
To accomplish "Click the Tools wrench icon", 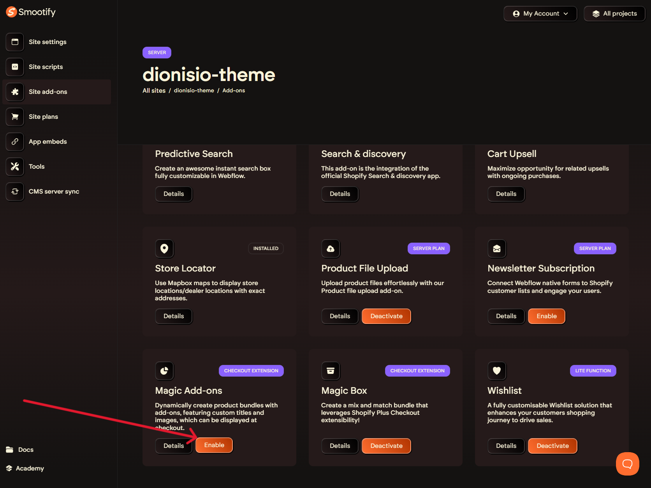I will 15,167.
